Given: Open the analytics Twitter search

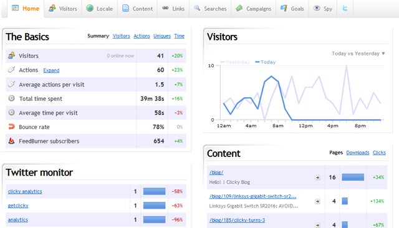Looking at the screenshot, I should pyautogui.click(x=18, y=220).
